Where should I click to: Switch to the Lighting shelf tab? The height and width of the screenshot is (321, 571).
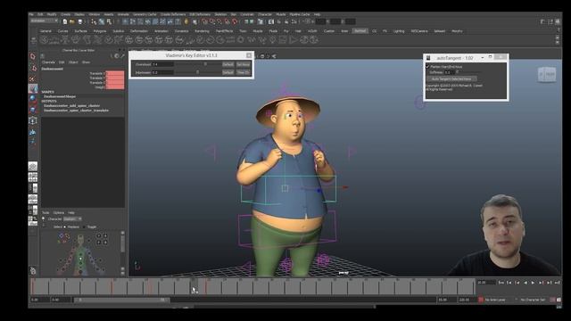point(399,31)
